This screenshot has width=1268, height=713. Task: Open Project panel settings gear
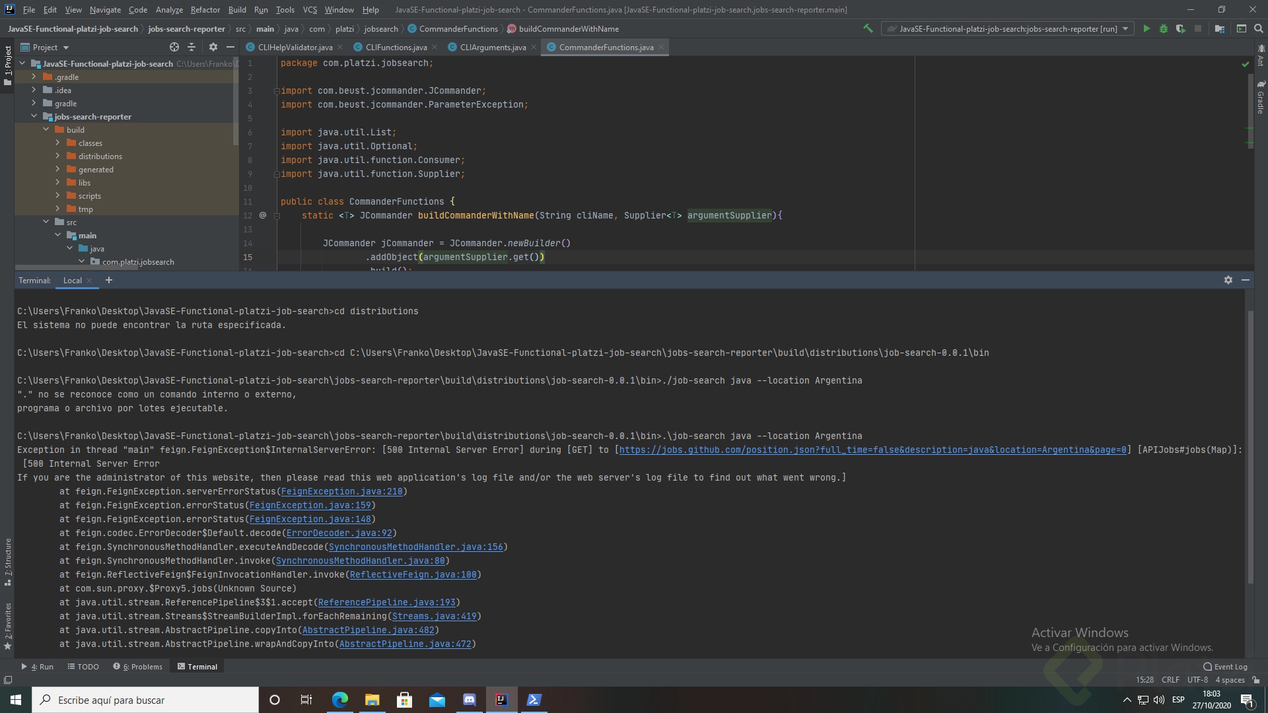click(213, 47)
